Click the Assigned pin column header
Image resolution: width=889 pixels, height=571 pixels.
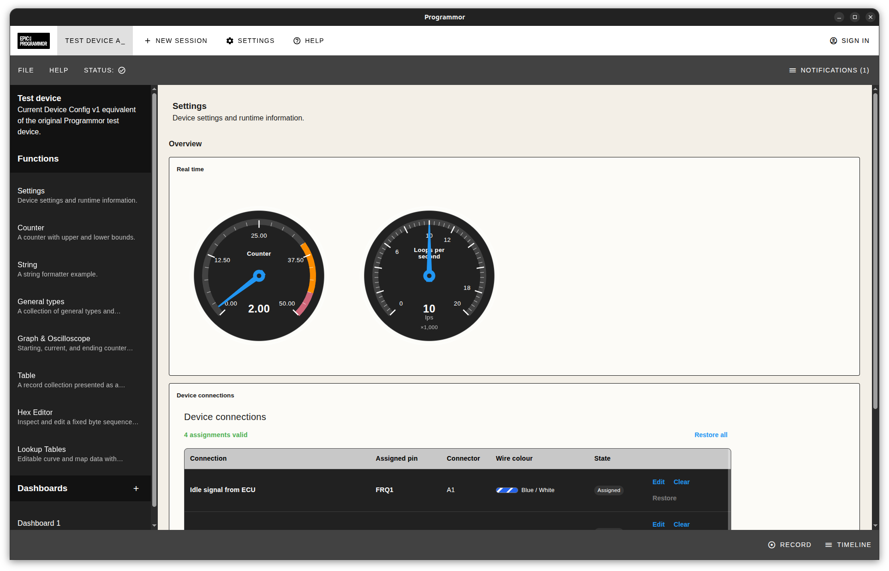tap(396, 458)
